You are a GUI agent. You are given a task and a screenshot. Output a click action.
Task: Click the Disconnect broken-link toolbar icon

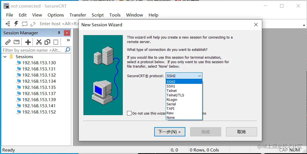tap(33, 24)
